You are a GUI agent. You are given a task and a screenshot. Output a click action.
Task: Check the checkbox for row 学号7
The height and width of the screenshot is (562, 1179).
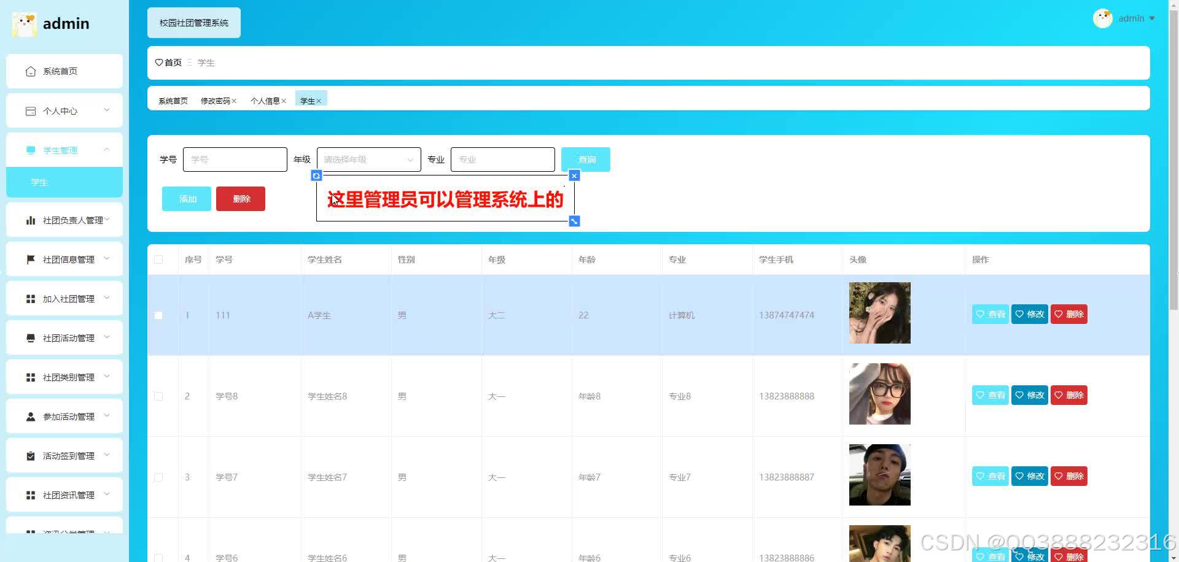pos(158,477)
